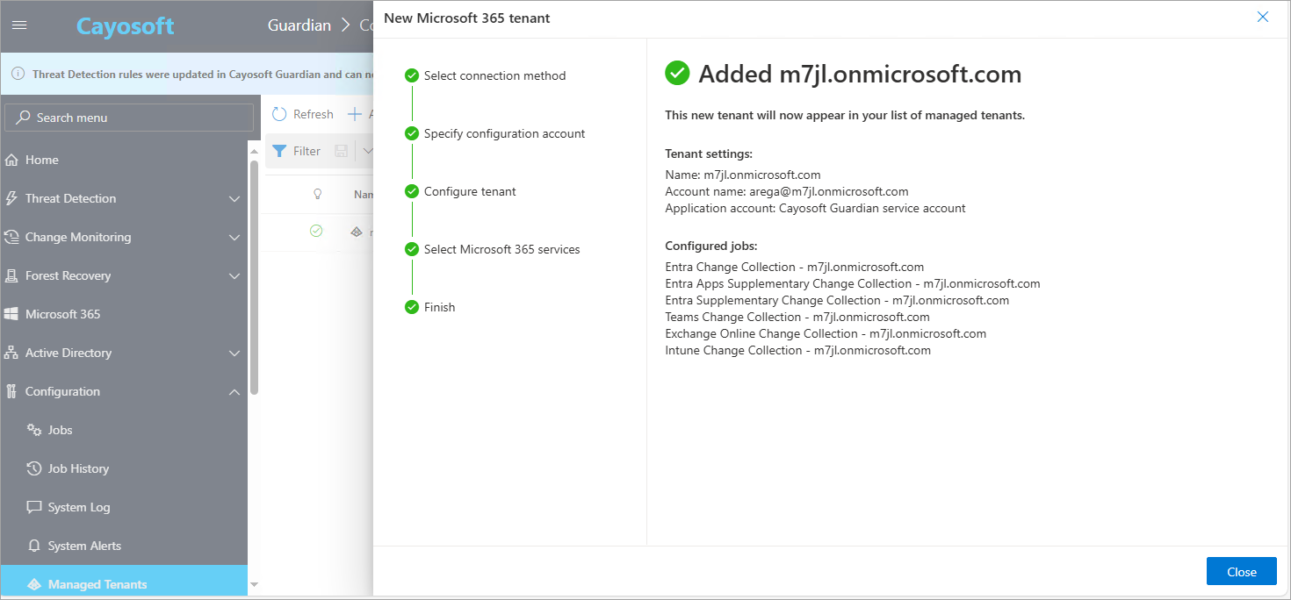Click the info icon in notification banner
This screenshot has height=600, width=1291.
tap(18, 74)
